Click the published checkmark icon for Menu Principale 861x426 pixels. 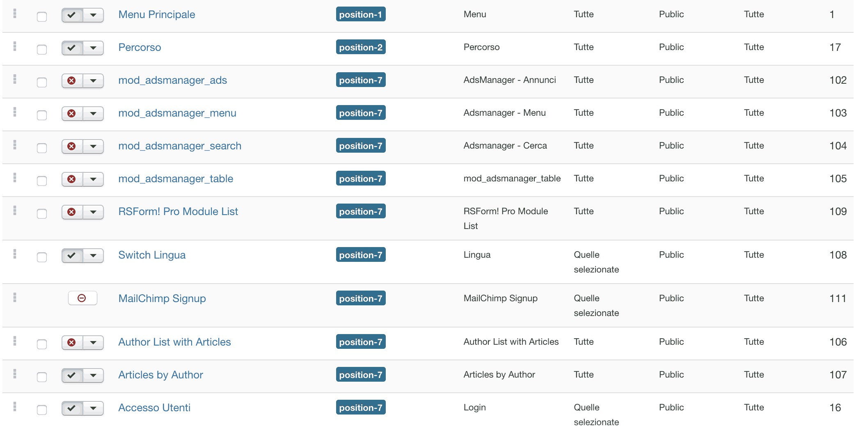(x=72, y=15)
